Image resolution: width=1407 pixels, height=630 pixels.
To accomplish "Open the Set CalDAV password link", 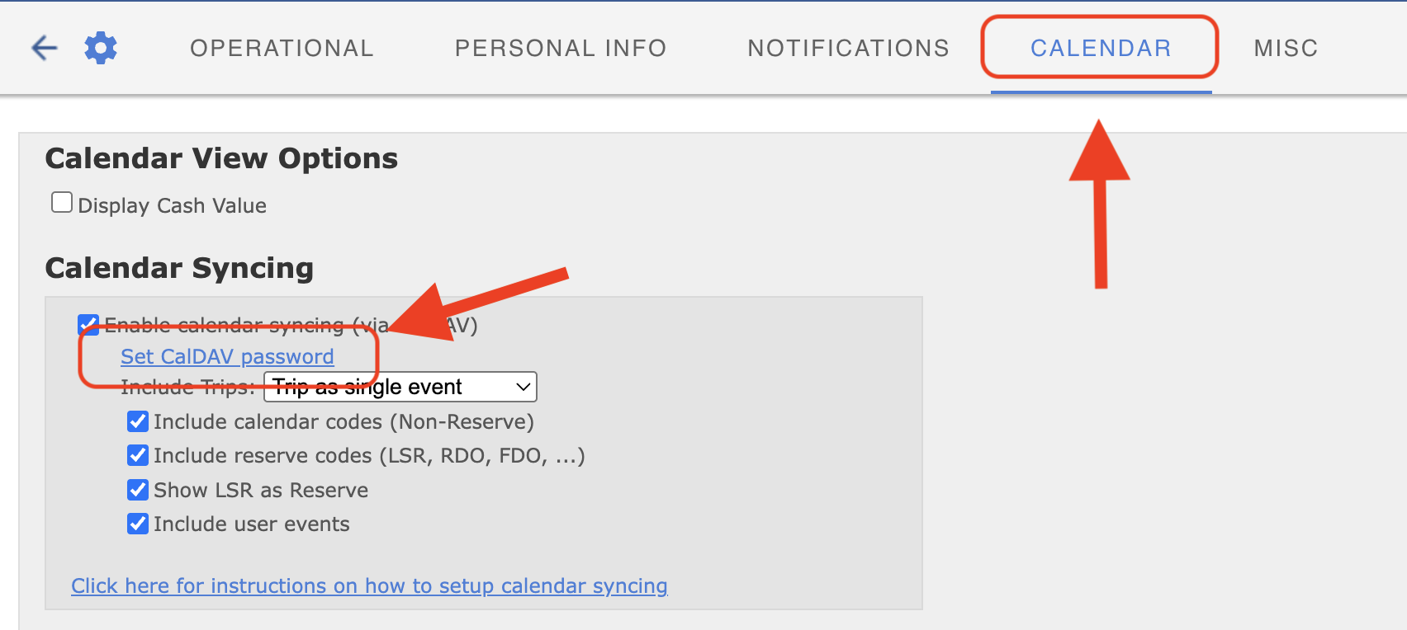I will pyautogui.click(x=226, y=356).
